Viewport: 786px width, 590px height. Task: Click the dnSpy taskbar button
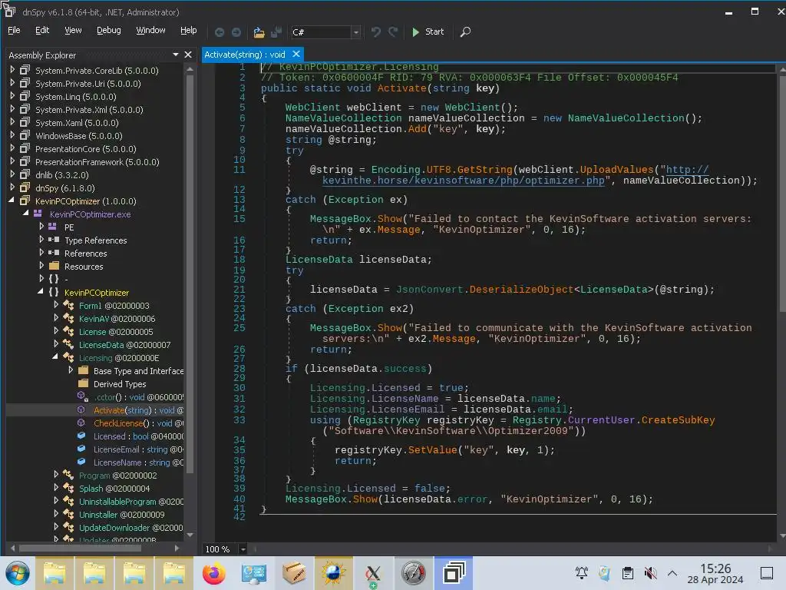[454, 573]
